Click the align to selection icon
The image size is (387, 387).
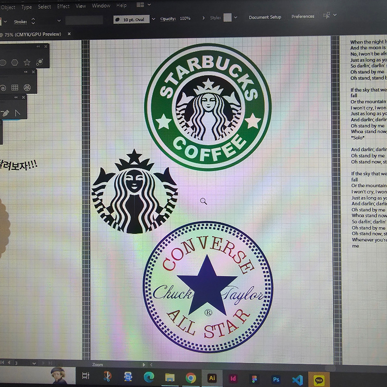tap(327, 15)
